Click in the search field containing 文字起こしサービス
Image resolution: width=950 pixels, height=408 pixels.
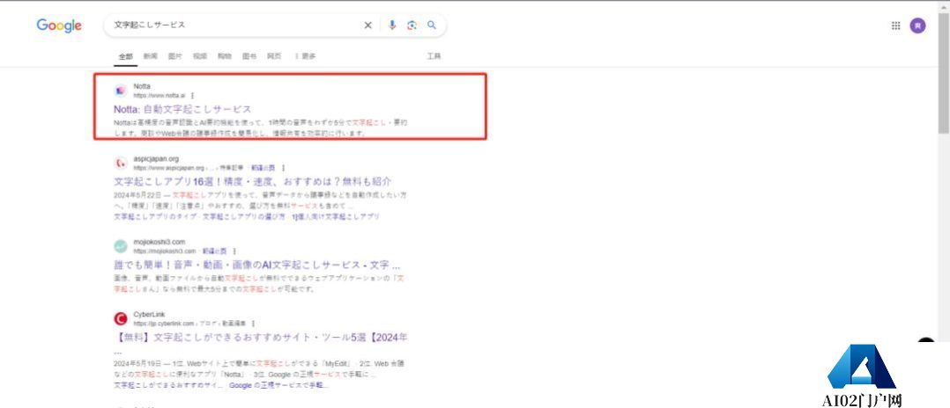pos(236,25)
